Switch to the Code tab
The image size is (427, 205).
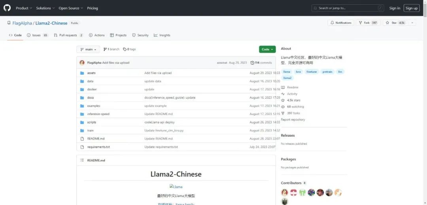[15, 35]
